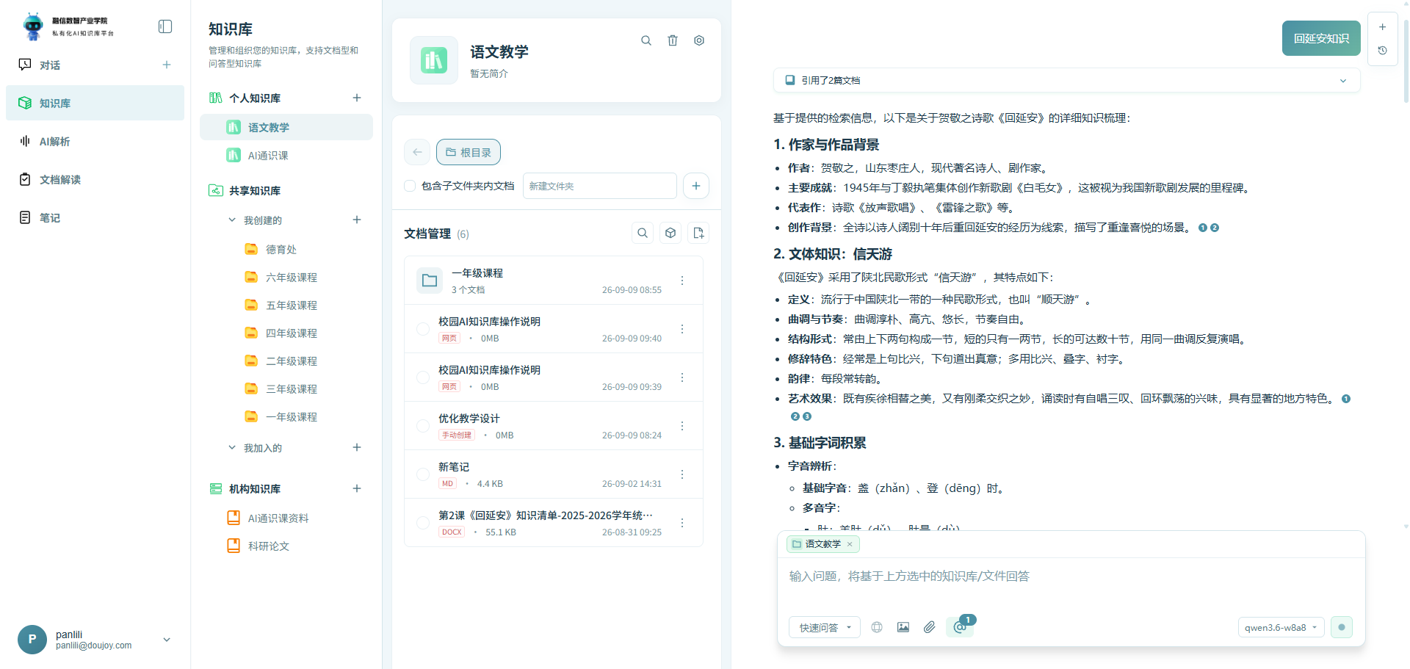Open the 笔记 navigation item

95,217
